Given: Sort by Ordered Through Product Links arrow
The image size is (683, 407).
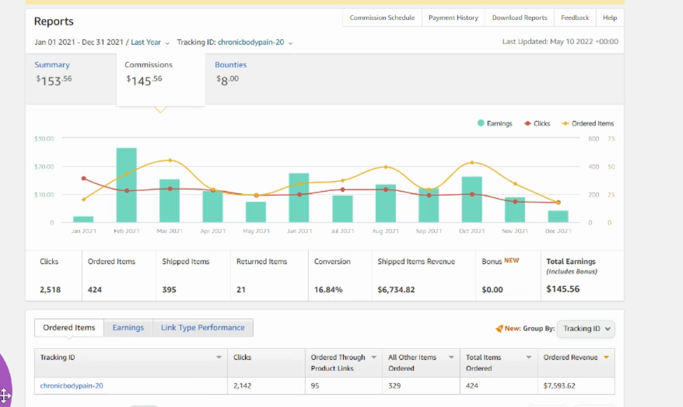Looking at the screenshot, I should tap(374, 357).
